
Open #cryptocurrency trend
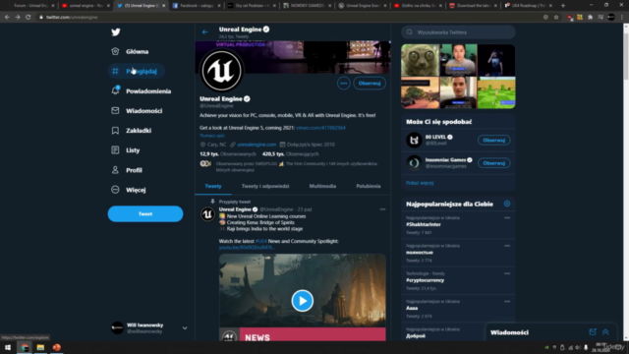(425, 280)
